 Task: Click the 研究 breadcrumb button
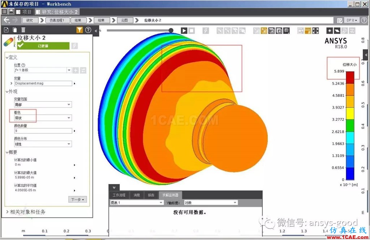(30, 20)
